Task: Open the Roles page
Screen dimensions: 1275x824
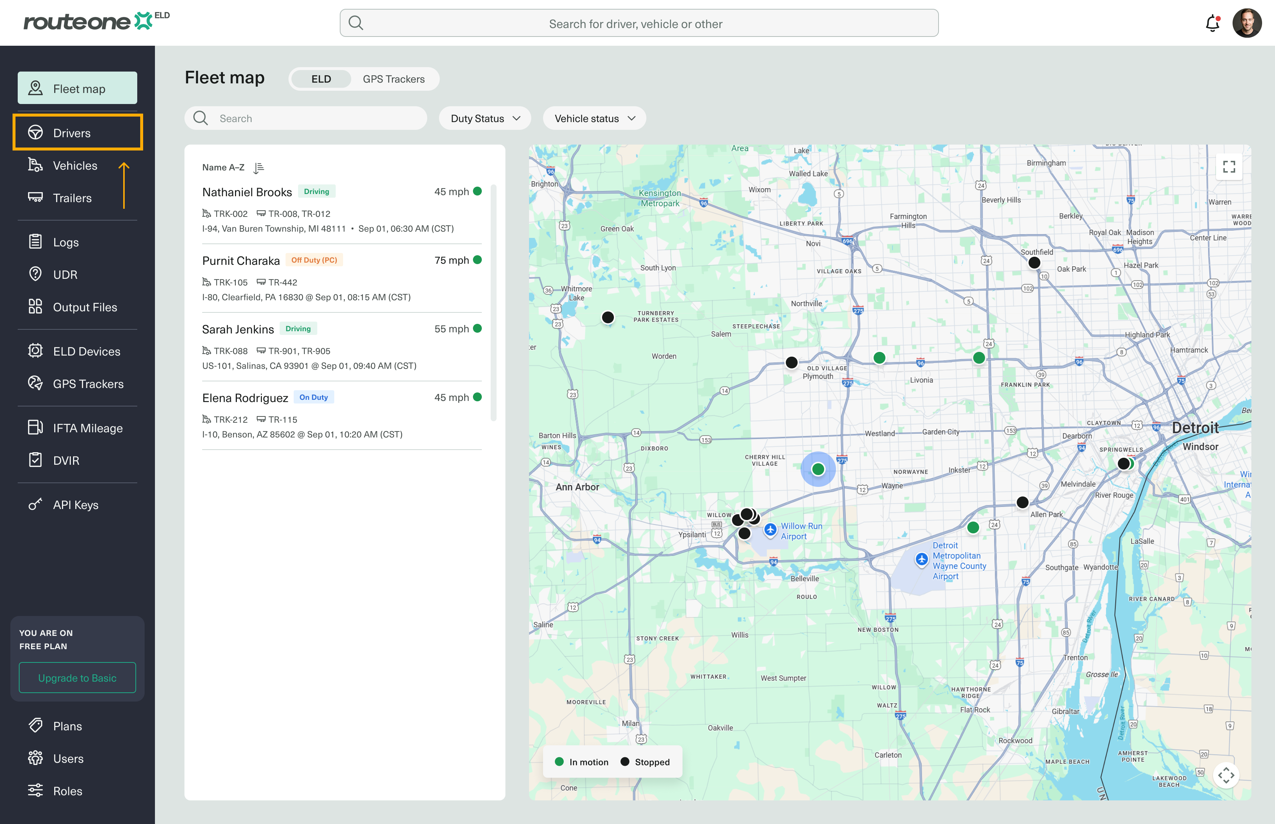Action: tap(77, 791)
